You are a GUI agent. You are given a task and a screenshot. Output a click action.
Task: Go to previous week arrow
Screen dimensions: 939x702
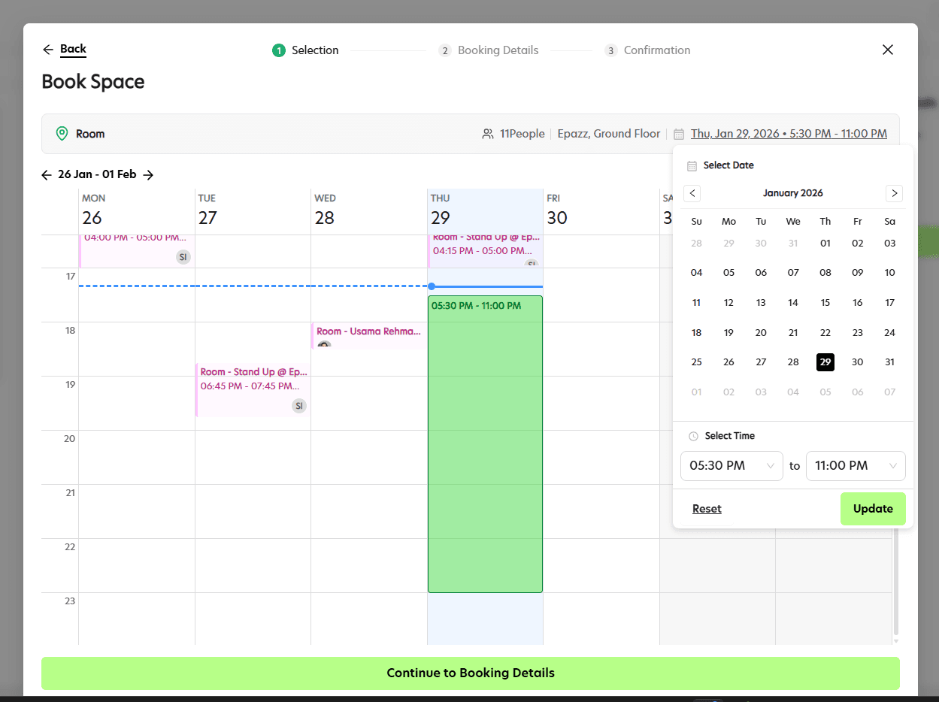(47, 175)
